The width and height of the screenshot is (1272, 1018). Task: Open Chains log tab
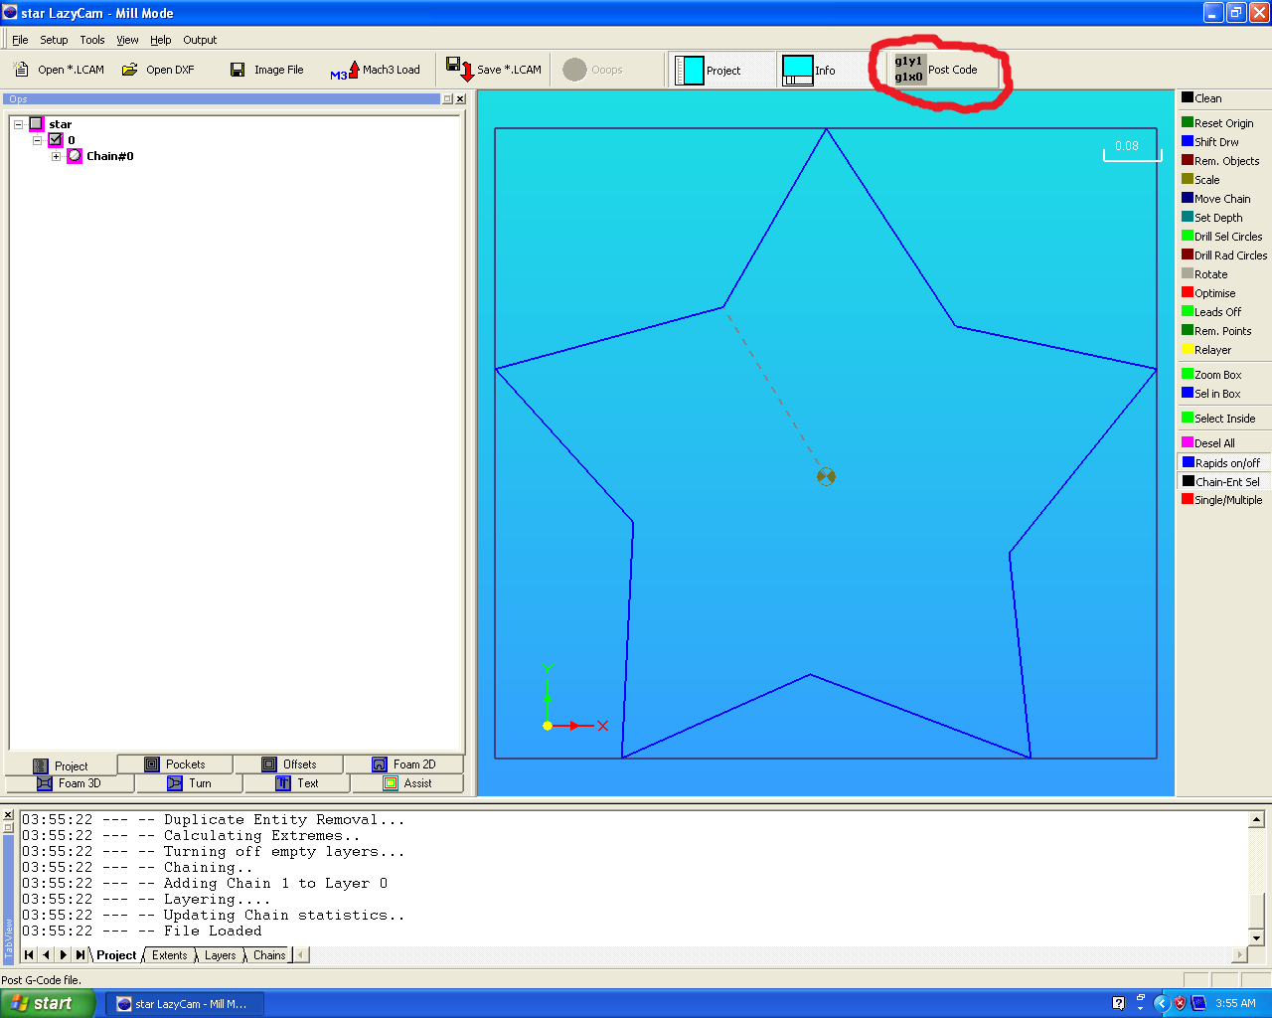[x=269, y=955]
